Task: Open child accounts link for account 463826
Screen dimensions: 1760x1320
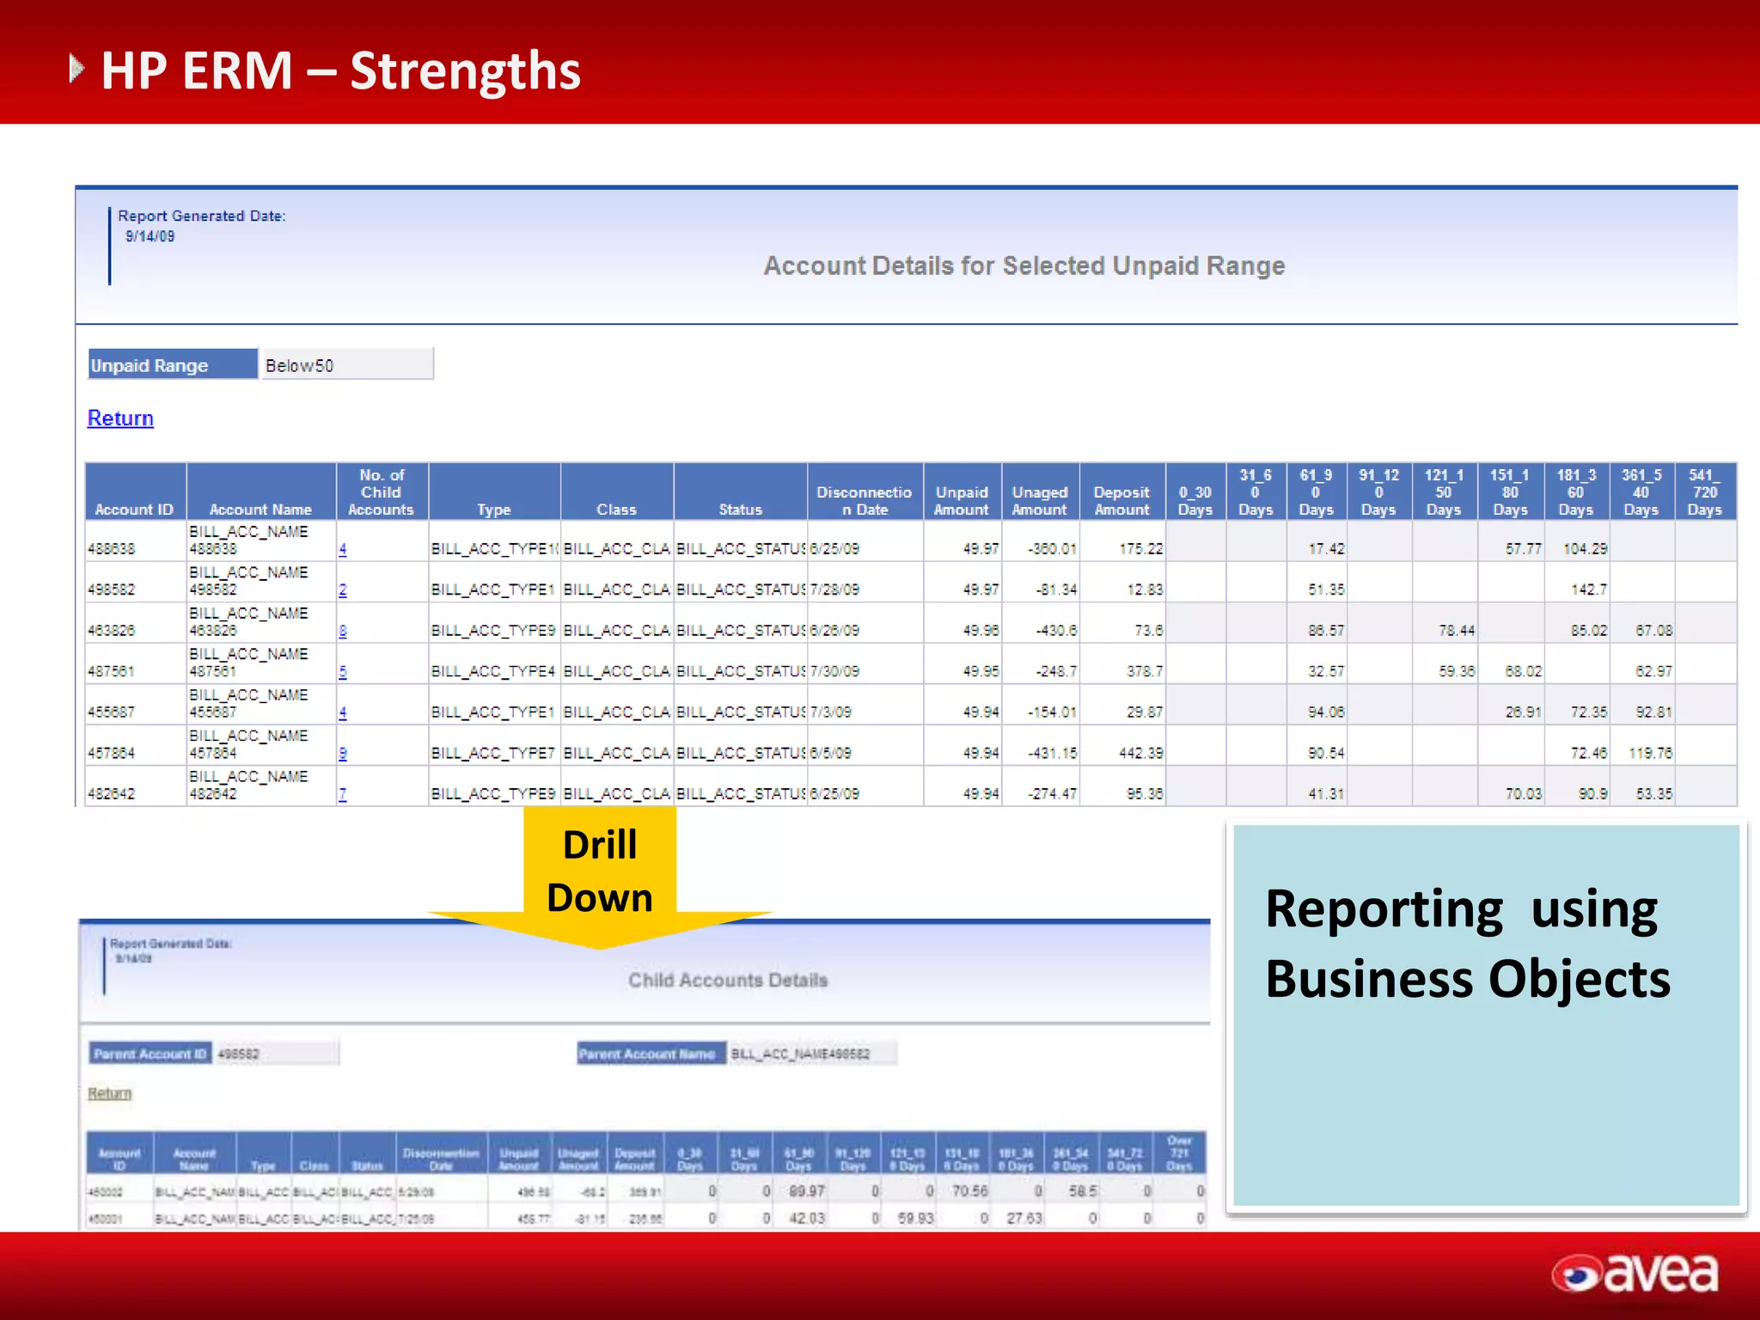Action: [342, 631]
